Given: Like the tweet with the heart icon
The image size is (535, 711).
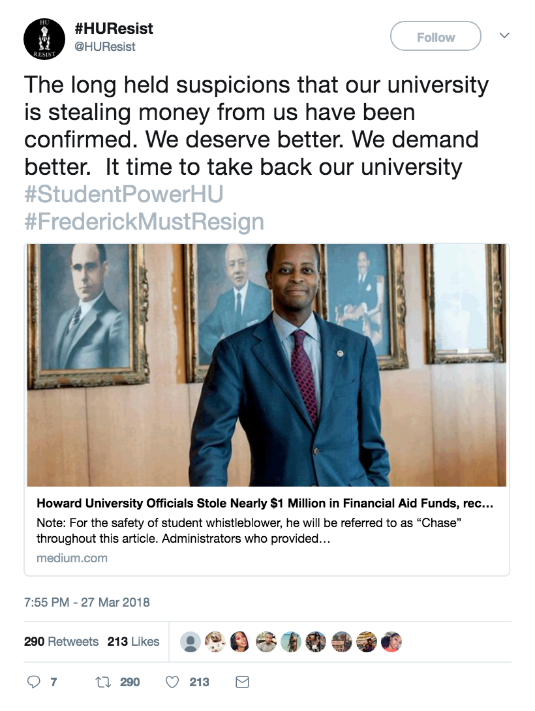Looking at the screenshot, I should coord(172,682).
